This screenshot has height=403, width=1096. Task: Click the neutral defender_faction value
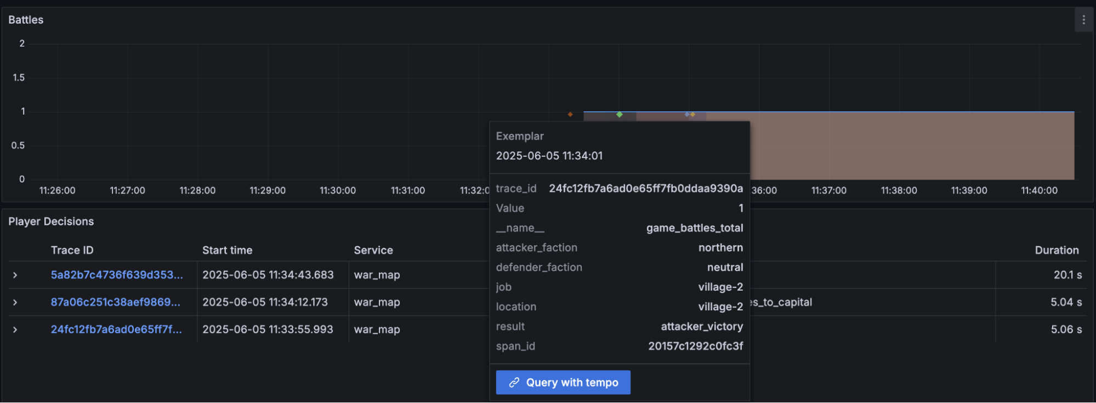725,267
